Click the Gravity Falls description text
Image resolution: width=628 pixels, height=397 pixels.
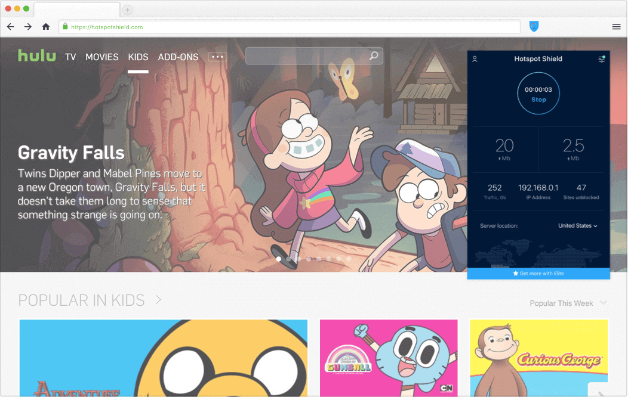coord(112,194)
